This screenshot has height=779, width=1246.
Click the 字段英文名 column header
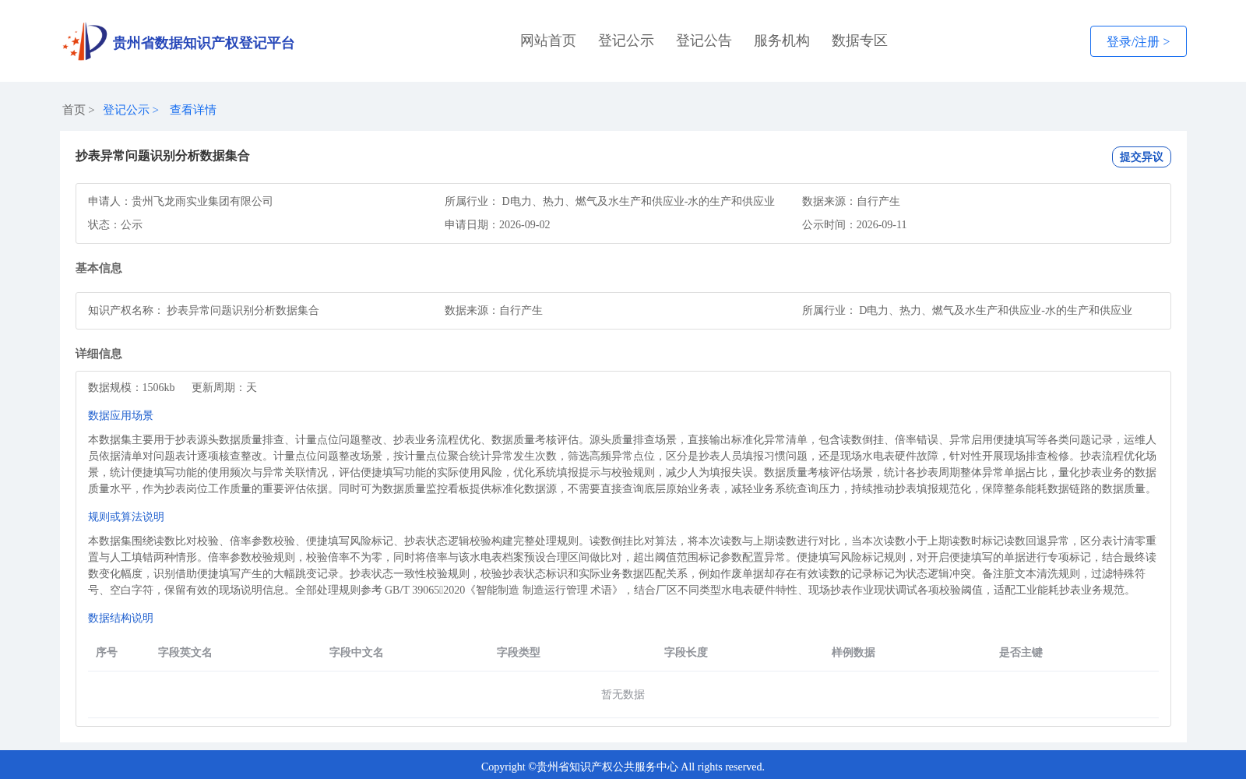tap(185, 652)
